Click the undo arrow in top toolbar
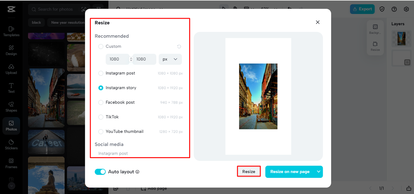The image size is (414, 194). (290, 9)
